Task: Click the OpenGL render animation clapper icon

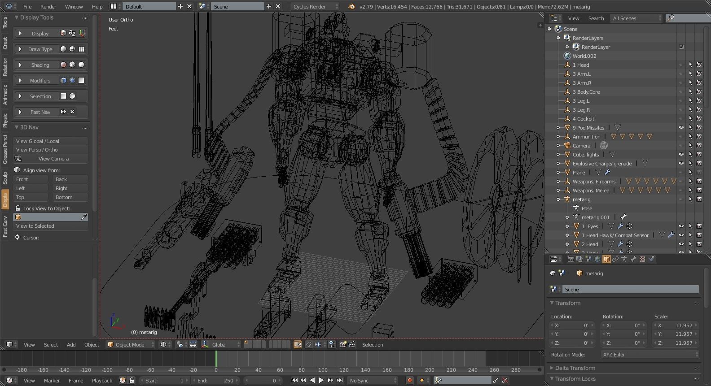Action: 352,344
